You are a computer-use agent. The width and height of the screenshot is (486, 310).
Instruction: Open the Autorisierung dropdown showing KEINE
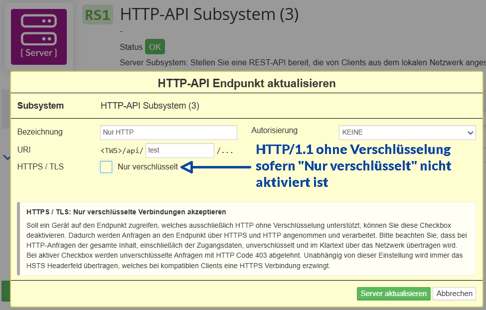tap(407, 133)
